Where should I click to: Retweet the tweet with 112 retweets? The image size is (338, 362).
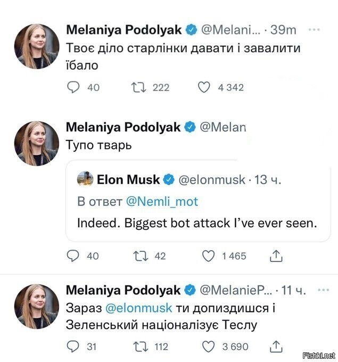pos(138,347)
